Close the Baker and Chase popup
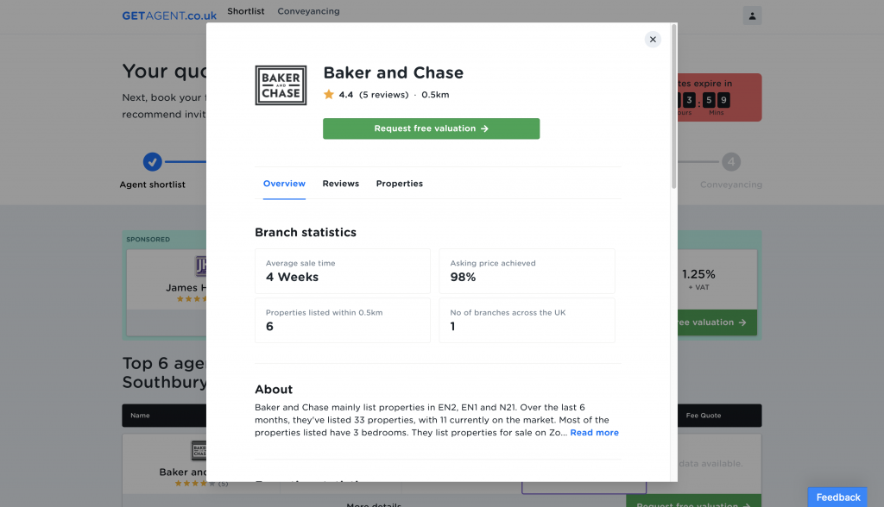The height and width of the screenshot is (507, 884). [x=653, y=39]
